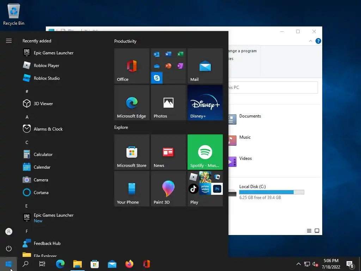Open the muted volume tray icon
Screen dimensions: 361x271
(315, 264)
